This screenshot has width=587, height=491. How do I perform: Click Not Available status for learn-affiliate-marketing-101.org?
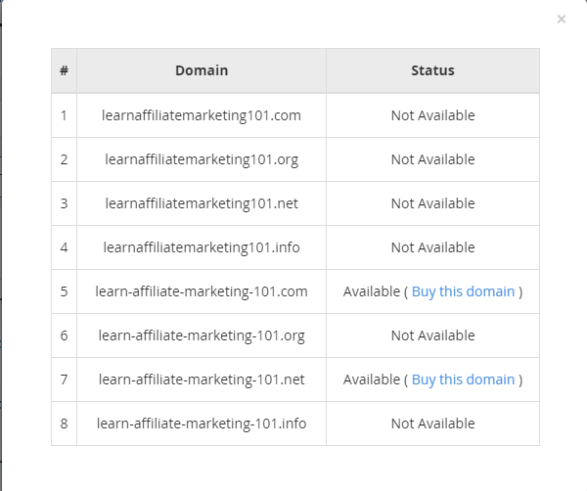(x=432, y=335)
